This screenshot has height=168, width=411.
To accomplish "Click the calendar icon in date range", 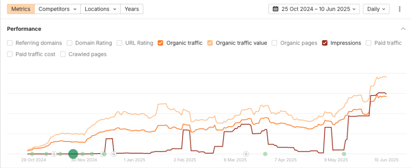I will click(x=275, y=9).
